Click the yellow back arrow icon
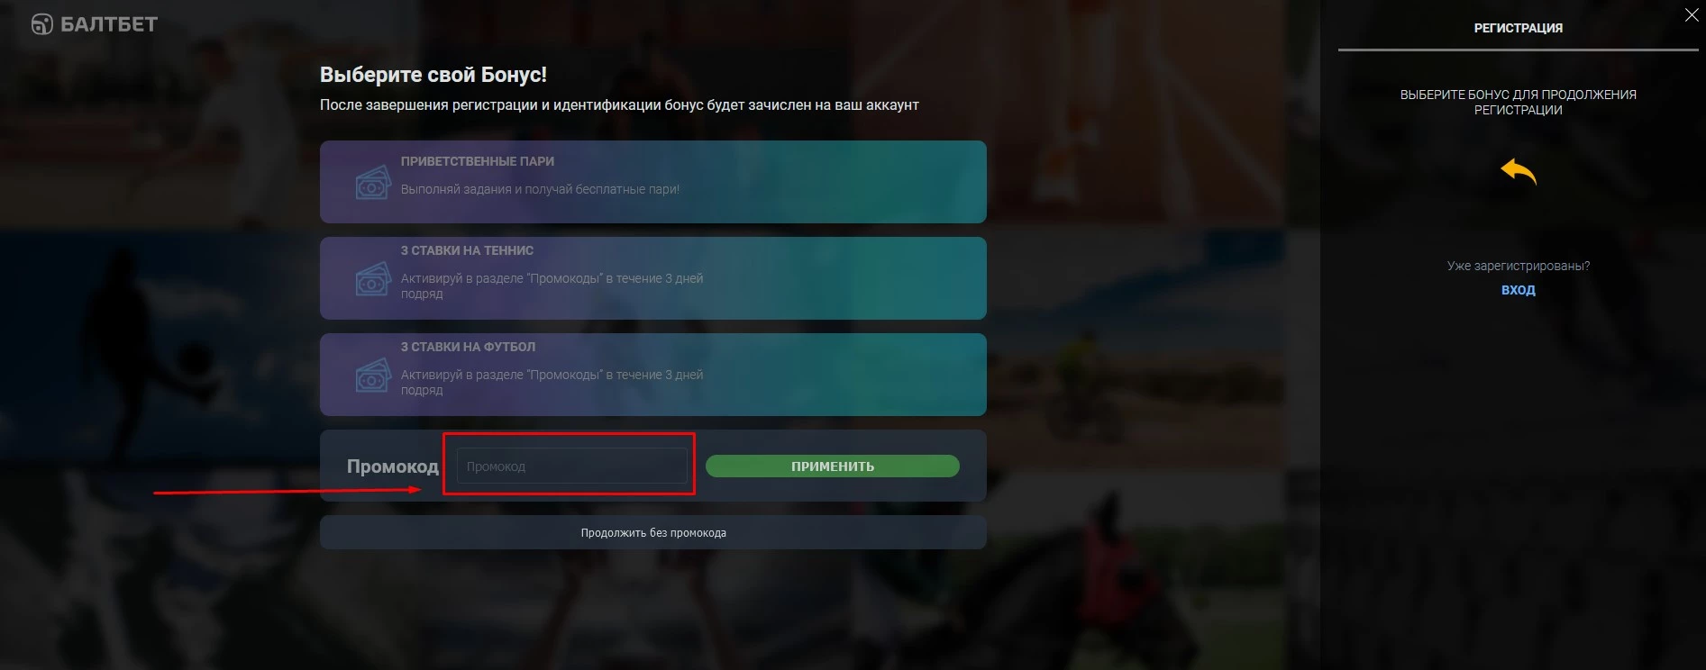Image resolution: width=1706 pixels, height=670 pixels. click(x=1519, y=171)
